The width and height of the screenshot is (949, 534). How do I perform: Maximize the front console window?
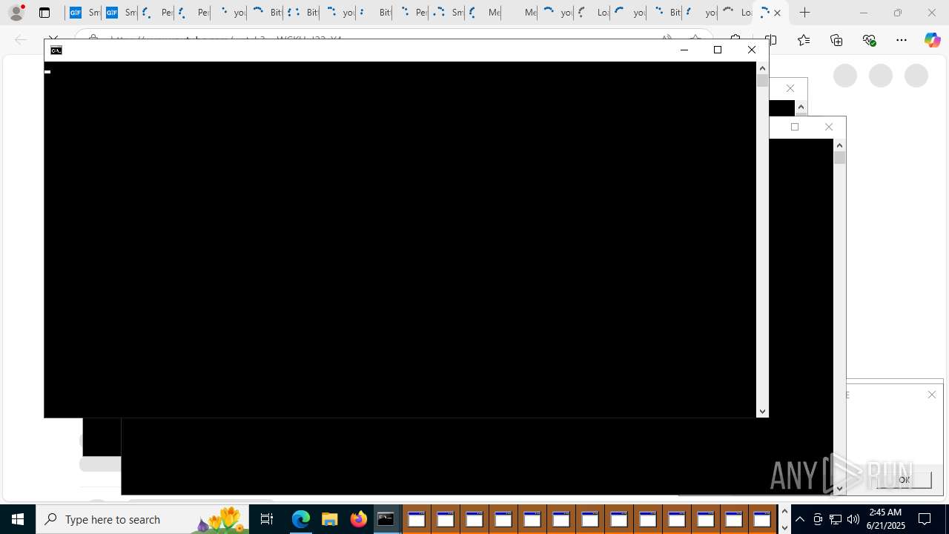pos(717,50)
